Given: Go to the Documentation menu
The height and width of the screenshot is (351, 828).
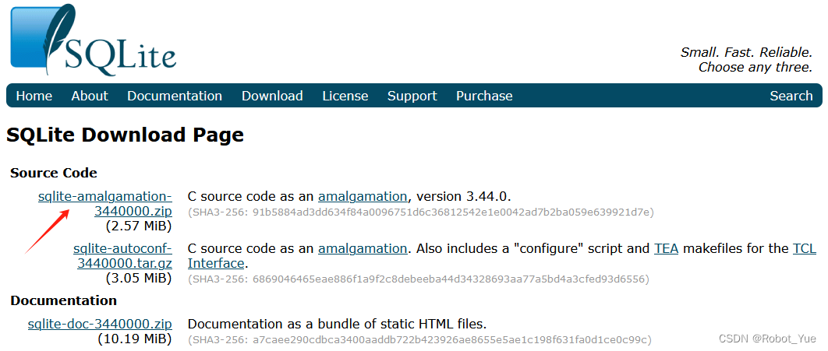Looking at the screenshot, I should pyautogui.click(x=175, y=96).
